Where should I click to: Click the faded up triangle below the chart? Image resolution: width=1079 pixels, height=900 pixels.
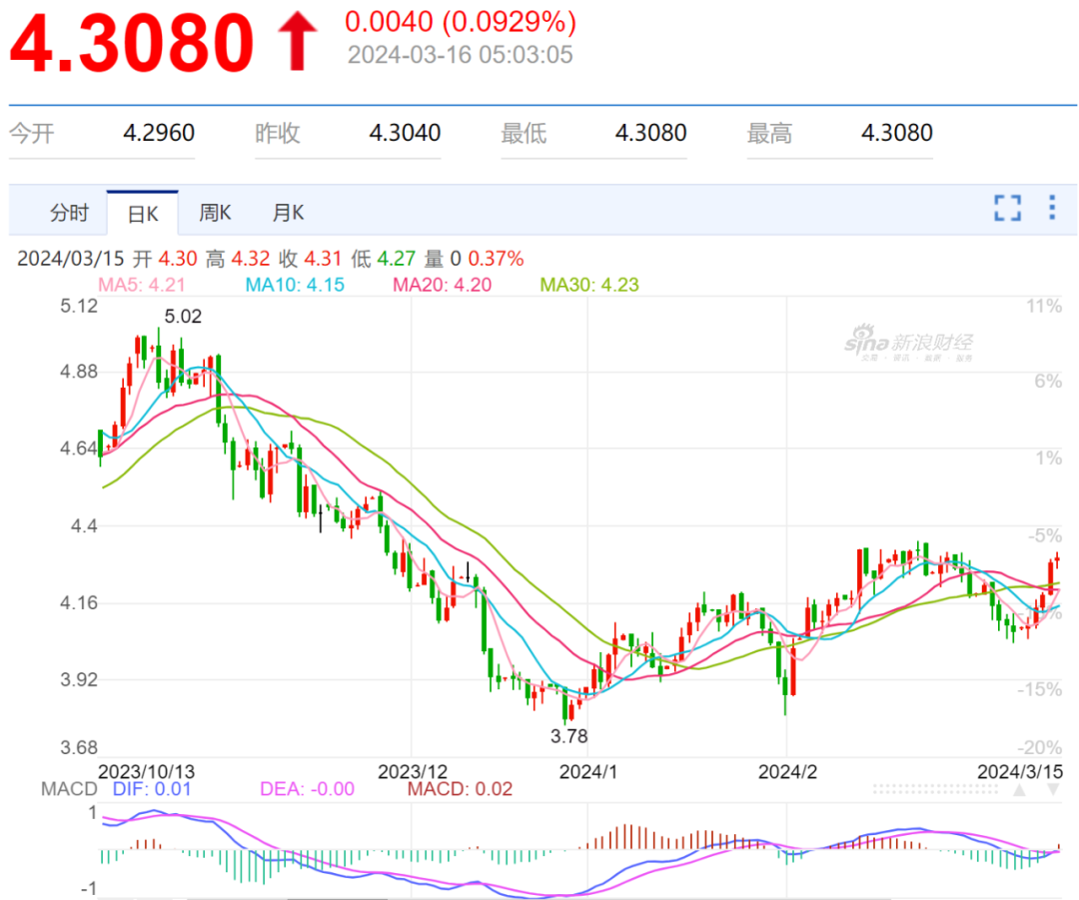[1020, 790]
